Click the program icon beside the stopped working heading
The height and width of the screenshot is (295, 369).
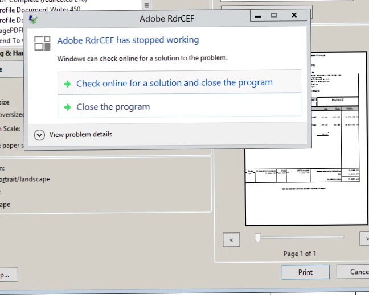point(42,43)
